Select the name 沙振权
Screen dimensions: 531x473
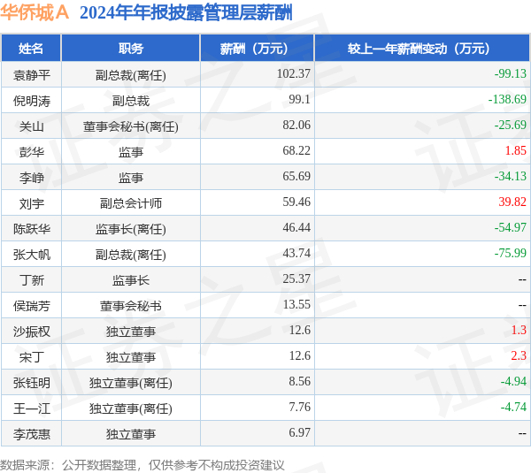(32, 332)
